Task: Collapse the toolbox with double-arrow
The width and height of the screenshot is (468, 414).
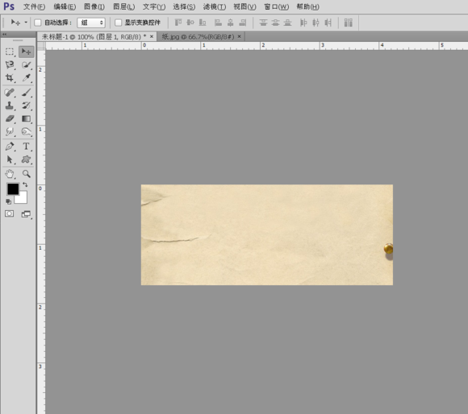Action: coord(5,35)
